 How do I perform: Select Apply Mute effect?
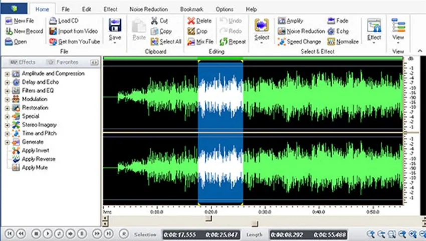(30, 167)
